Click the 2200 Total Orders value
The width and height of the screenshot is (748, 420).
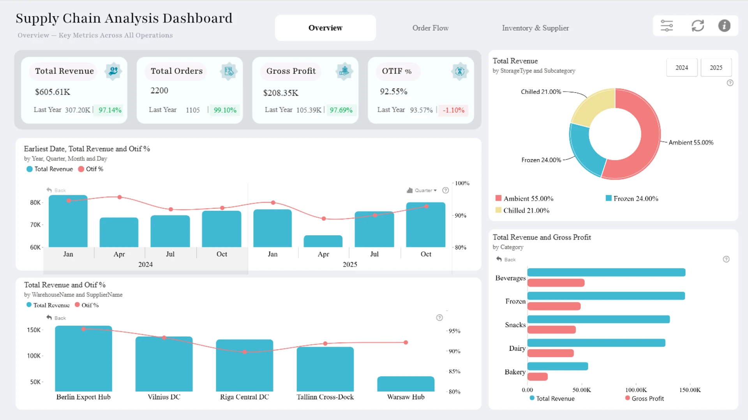tap(159, 91)
